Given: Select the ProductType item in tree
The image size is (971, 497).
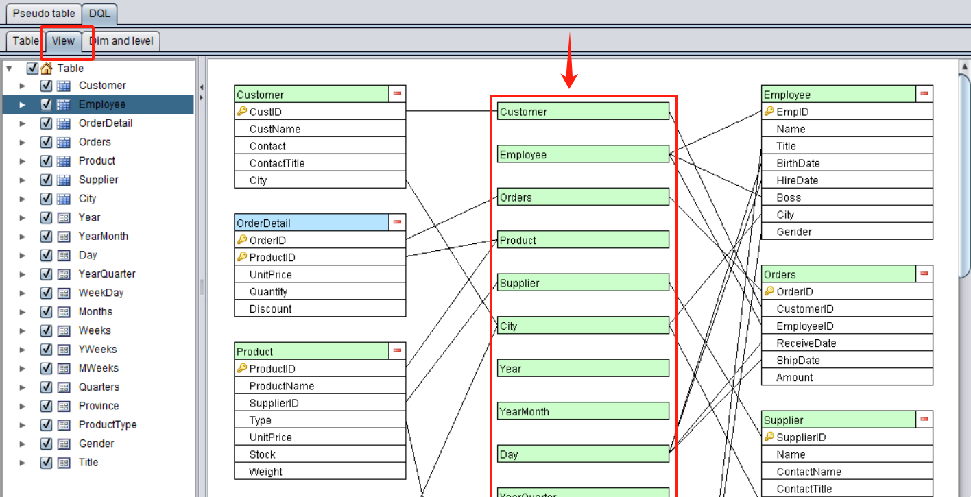Looking at the screenshot, I should (x=107, y=425).
